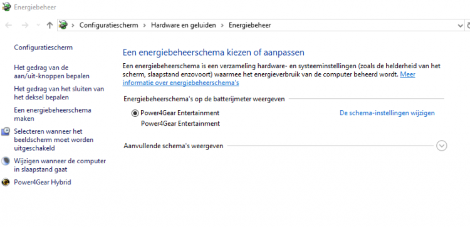Navigate to 'Hardware en geluiden' breadcrumb
The image size is (470, 227).
pyautogui.click(x=184, y=25)
